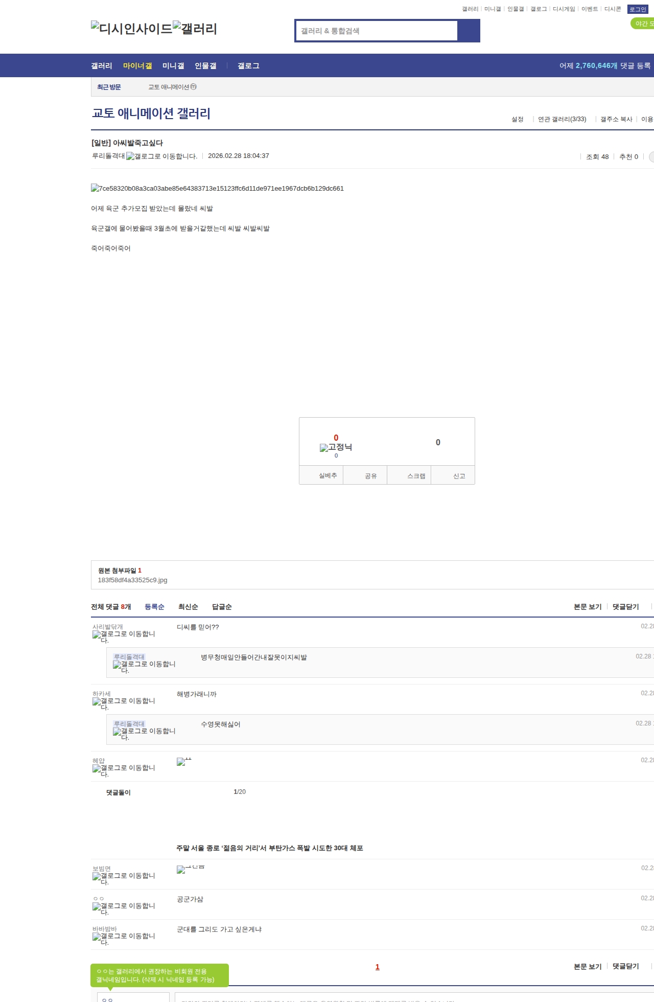Click the 갤러리 logo image beside 디시인사이드
The height and width of the screenshot is (1002, 654).
tap(195, 29)
